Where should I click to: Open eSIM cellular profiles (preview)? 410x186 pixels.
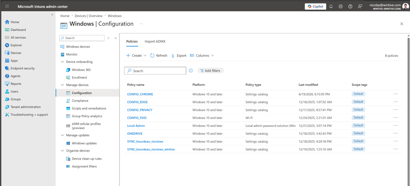(x=83, y=126)
